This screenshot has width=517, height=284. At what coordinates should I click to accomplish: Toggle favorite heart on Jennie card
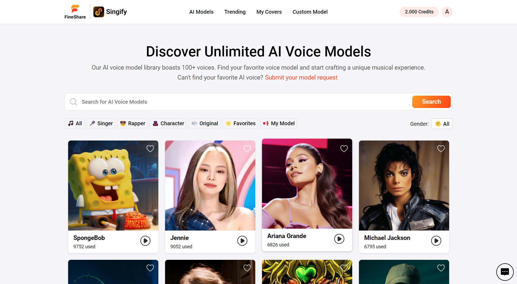coord(247,149)
